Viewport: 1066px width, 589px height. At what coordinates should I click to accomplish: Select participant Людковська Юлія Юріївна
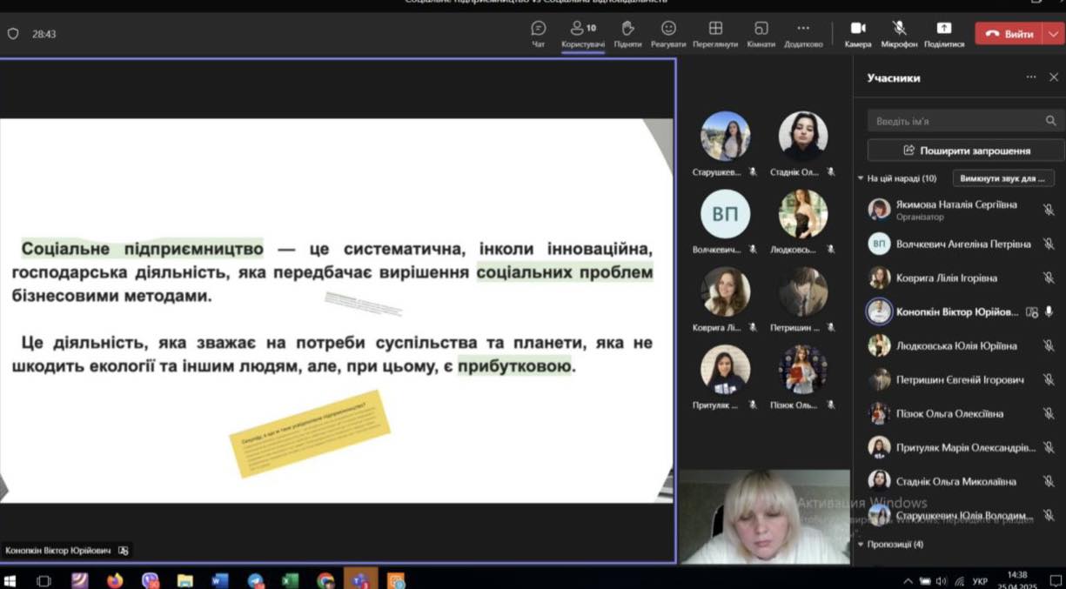[960, 345]
